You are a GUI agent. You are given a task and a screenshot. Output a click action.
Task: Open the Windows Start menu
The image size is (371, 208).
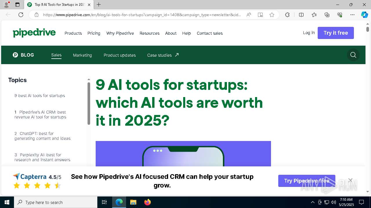point(7,202)
